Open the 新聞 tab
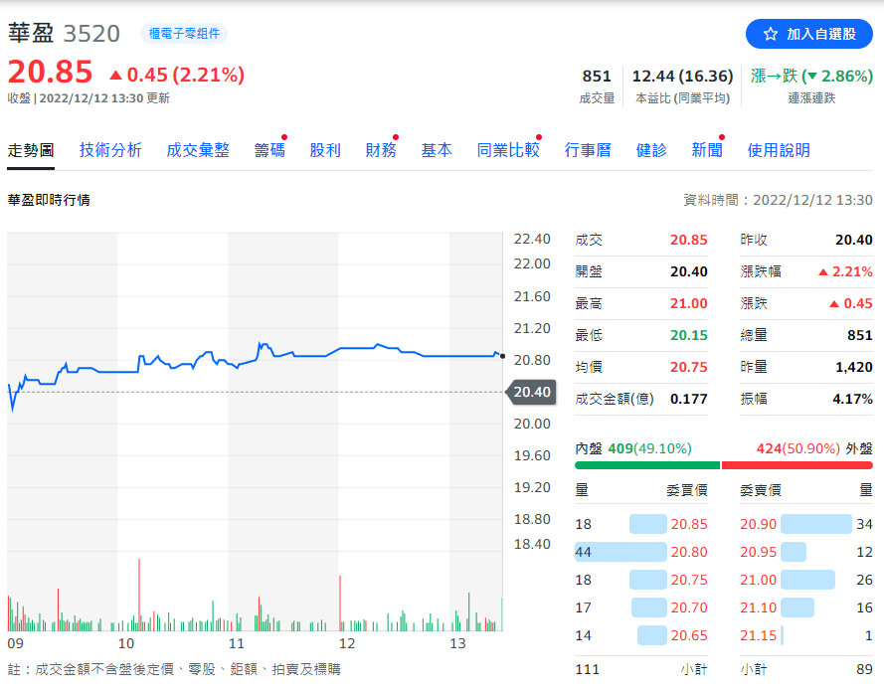 click(707, 150)
